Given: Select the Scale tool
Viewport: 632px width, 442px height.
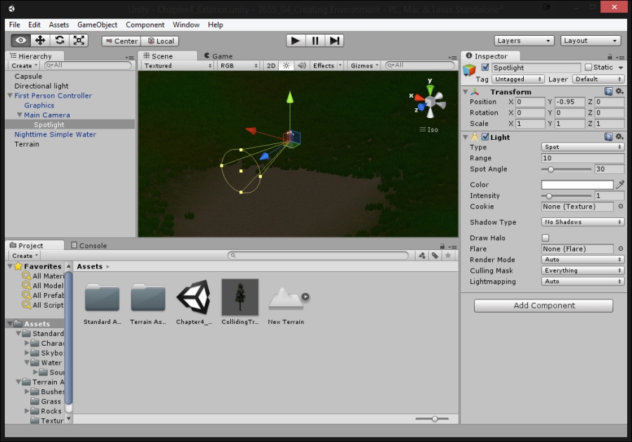Looking at the screenshot, I should (79, 40).
